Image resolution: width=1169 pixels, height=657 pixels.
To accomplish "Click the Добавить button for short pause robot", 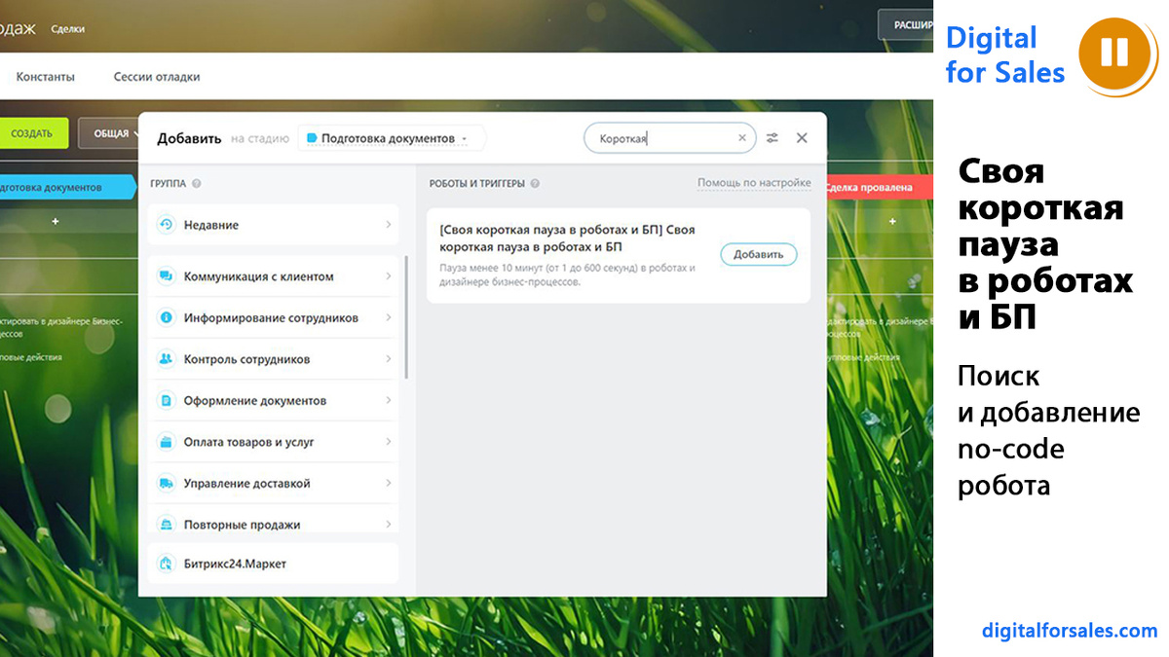I will click(759, 254).
